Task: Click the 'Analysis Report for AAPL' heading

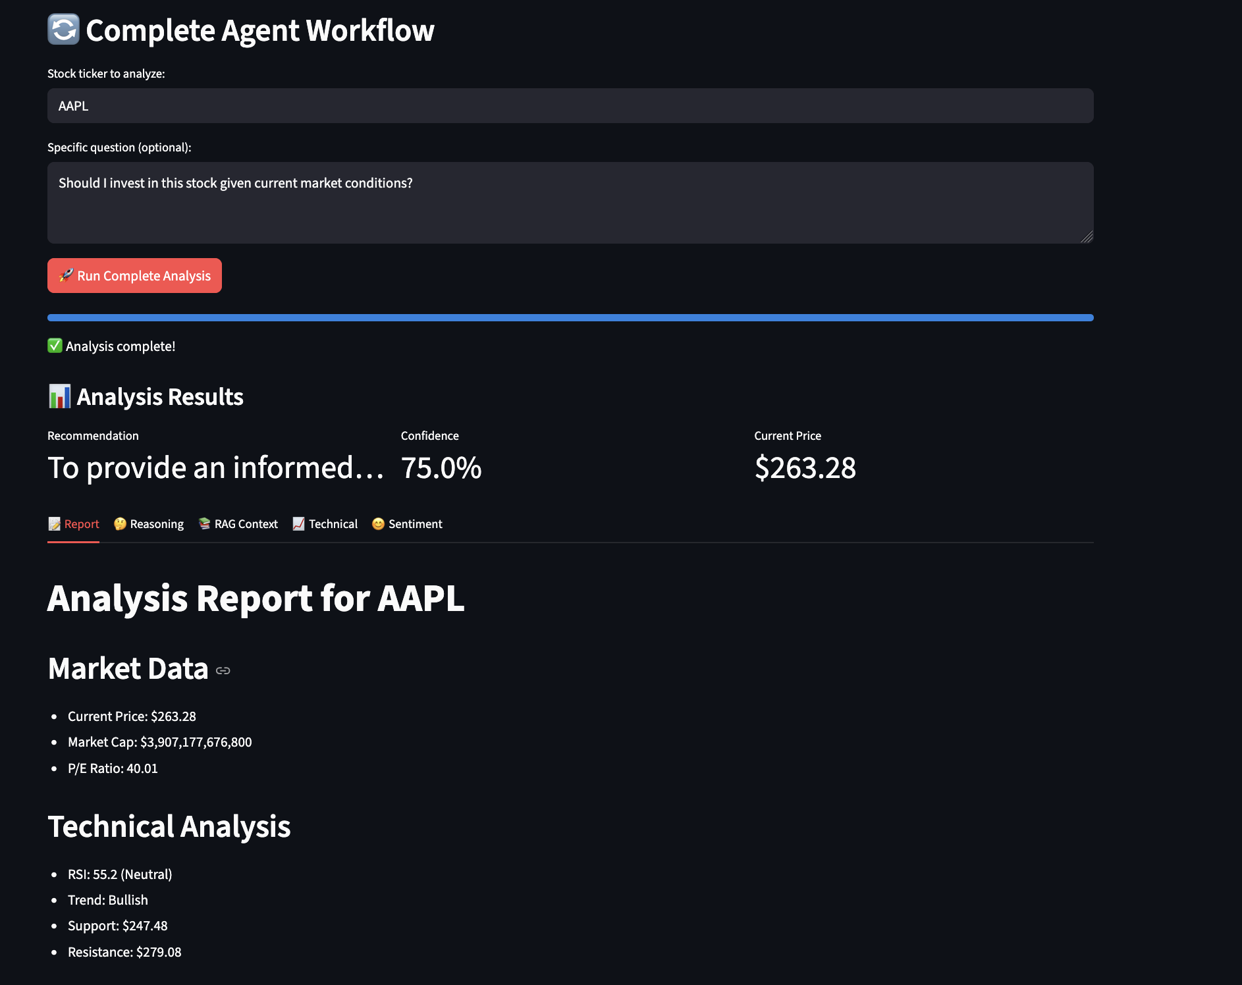Action: tap(256, 599)
